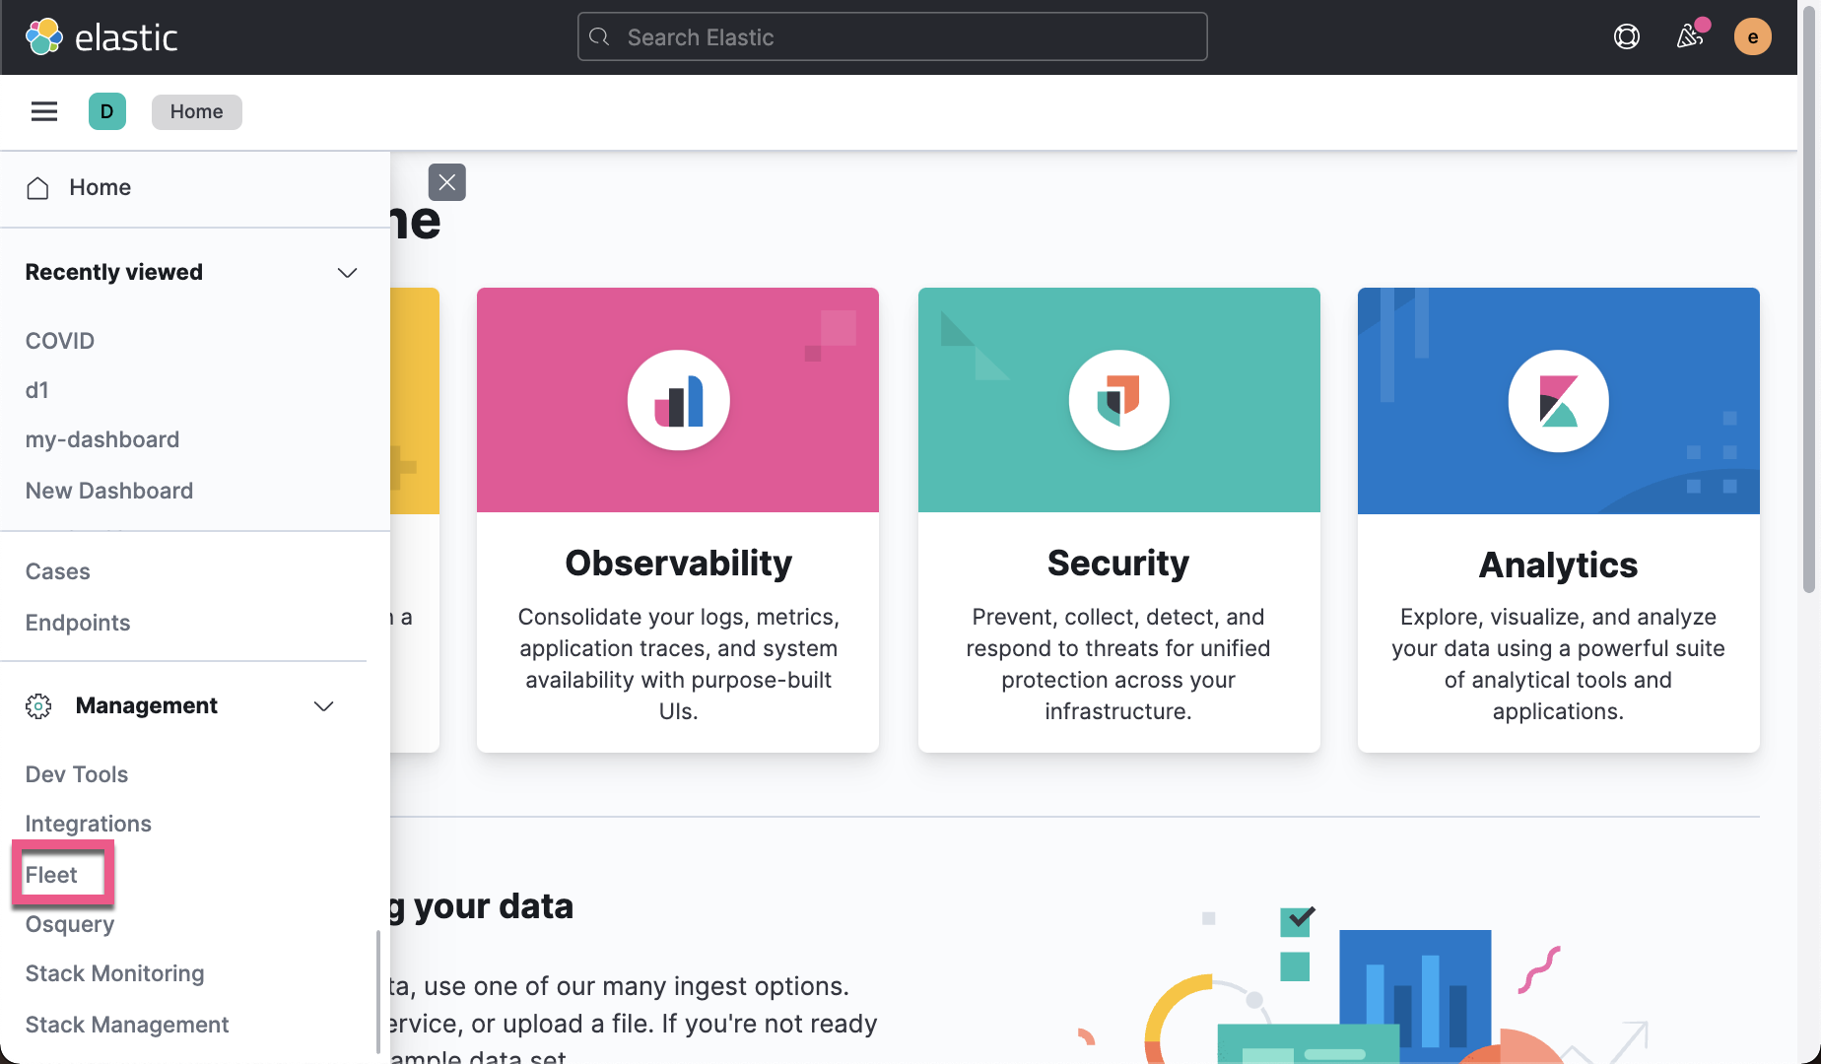Image resolution: width=1821 pixels, height=1064 pixels.
Task: Dismiss the banner using the X button
Action: pyautogui.click(x=447, y=182)
